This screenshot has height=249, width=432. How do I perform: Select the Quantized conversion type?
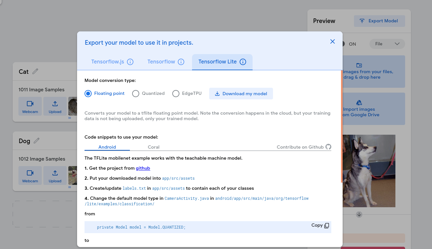coord(136,94)
